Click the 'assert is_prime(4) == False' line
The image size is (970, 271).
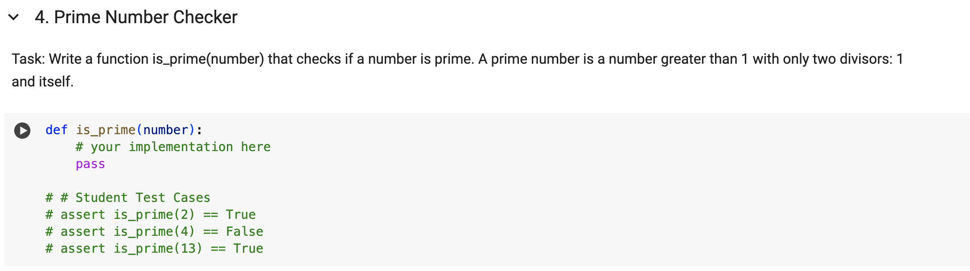154,231
